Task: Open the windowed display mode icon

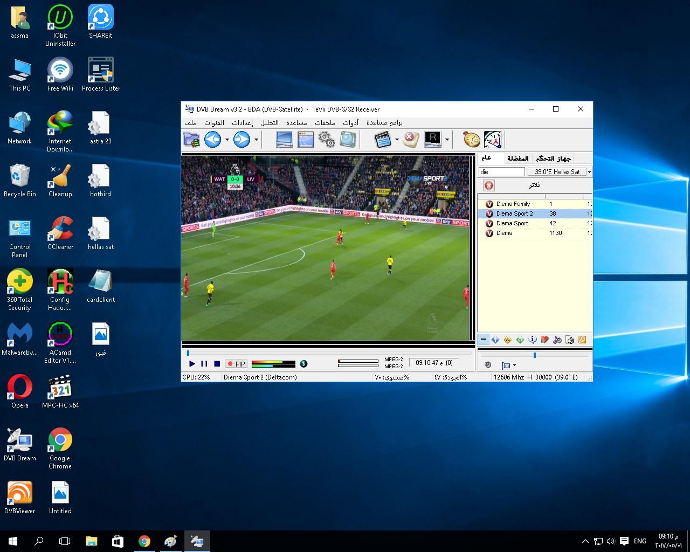Action: 306,140
